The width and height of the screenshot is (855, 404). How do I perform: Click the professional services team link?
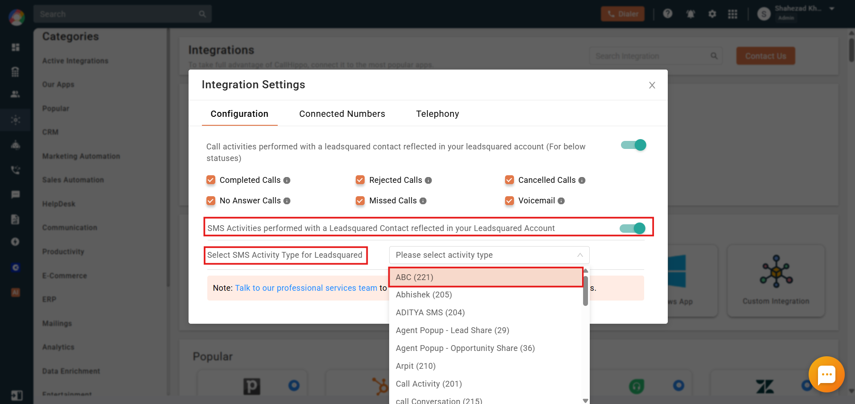pos(306,288)
